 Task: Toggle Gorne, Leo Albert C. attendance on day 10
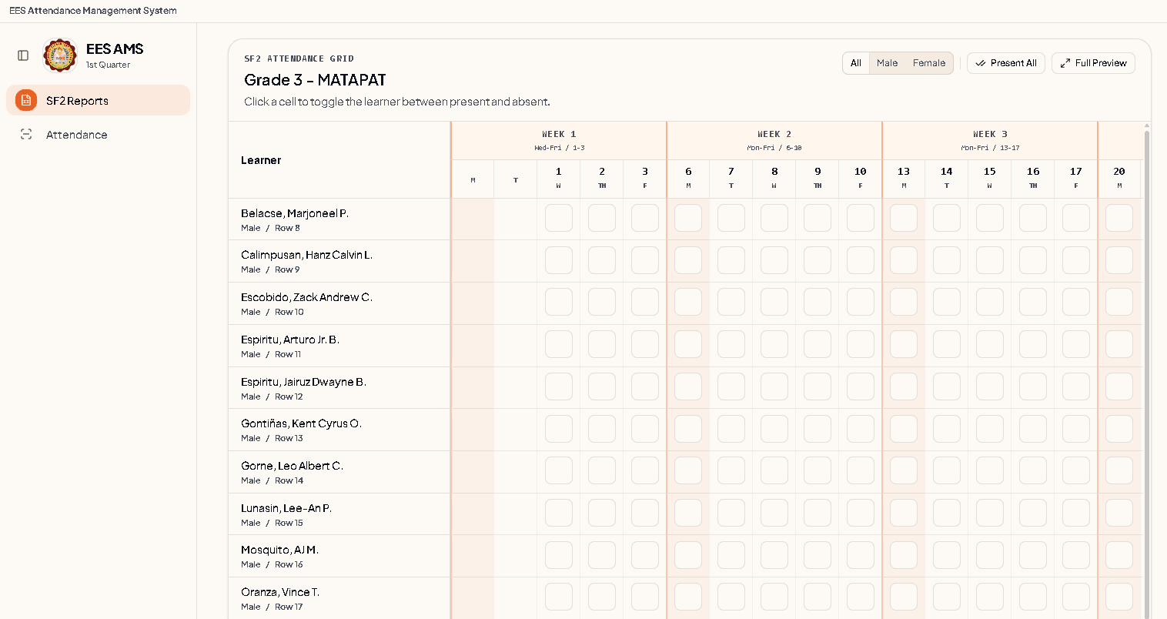click(x=861, y=471)
